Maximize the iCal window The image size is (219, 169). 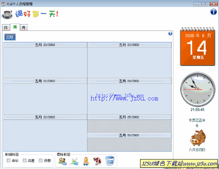pyautogui.click(x=205, y=4)
